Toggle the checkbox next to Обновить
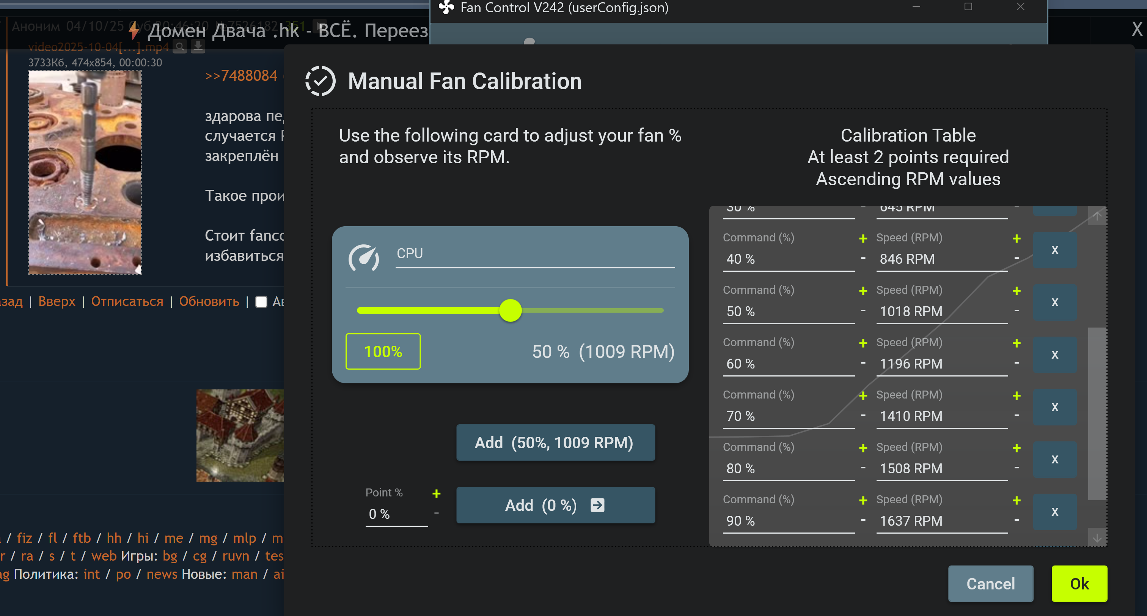Image resolution: width=1147 pixels, height=616 pixels. (x=261, y=301)
